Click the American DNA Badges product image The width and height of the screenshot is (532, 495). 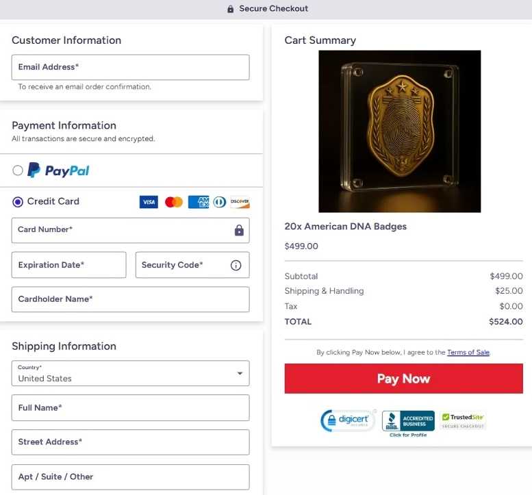point(400,131)
